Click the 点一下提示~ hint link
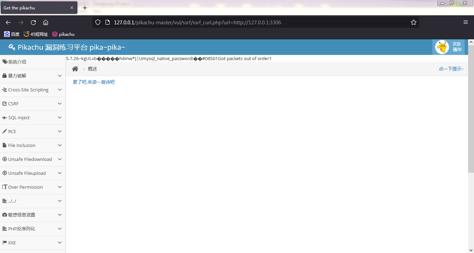The height and width of the screenshot is (253, 474). point(451,68)
